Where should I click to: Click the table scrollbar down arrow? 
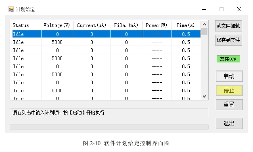(x=205, y=96)
